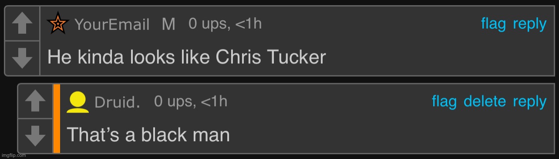
Task: Click the '0 ups, <1h' text on YourEmail's comment
Action: tap(225, 24)
